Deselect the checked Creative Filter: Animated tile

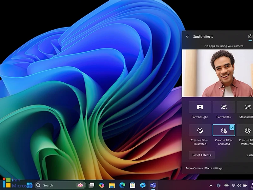pos(224,130)
